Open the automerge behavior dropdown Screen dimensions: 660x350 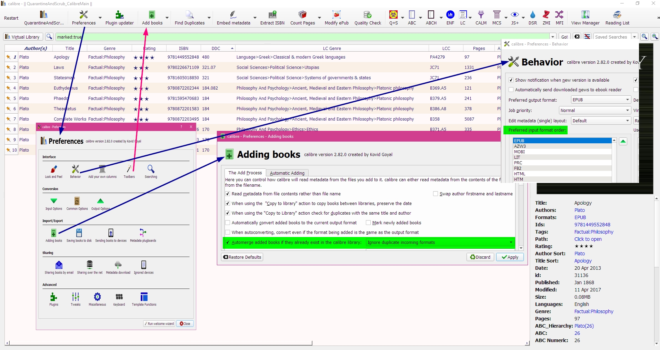tap(440, 243)
